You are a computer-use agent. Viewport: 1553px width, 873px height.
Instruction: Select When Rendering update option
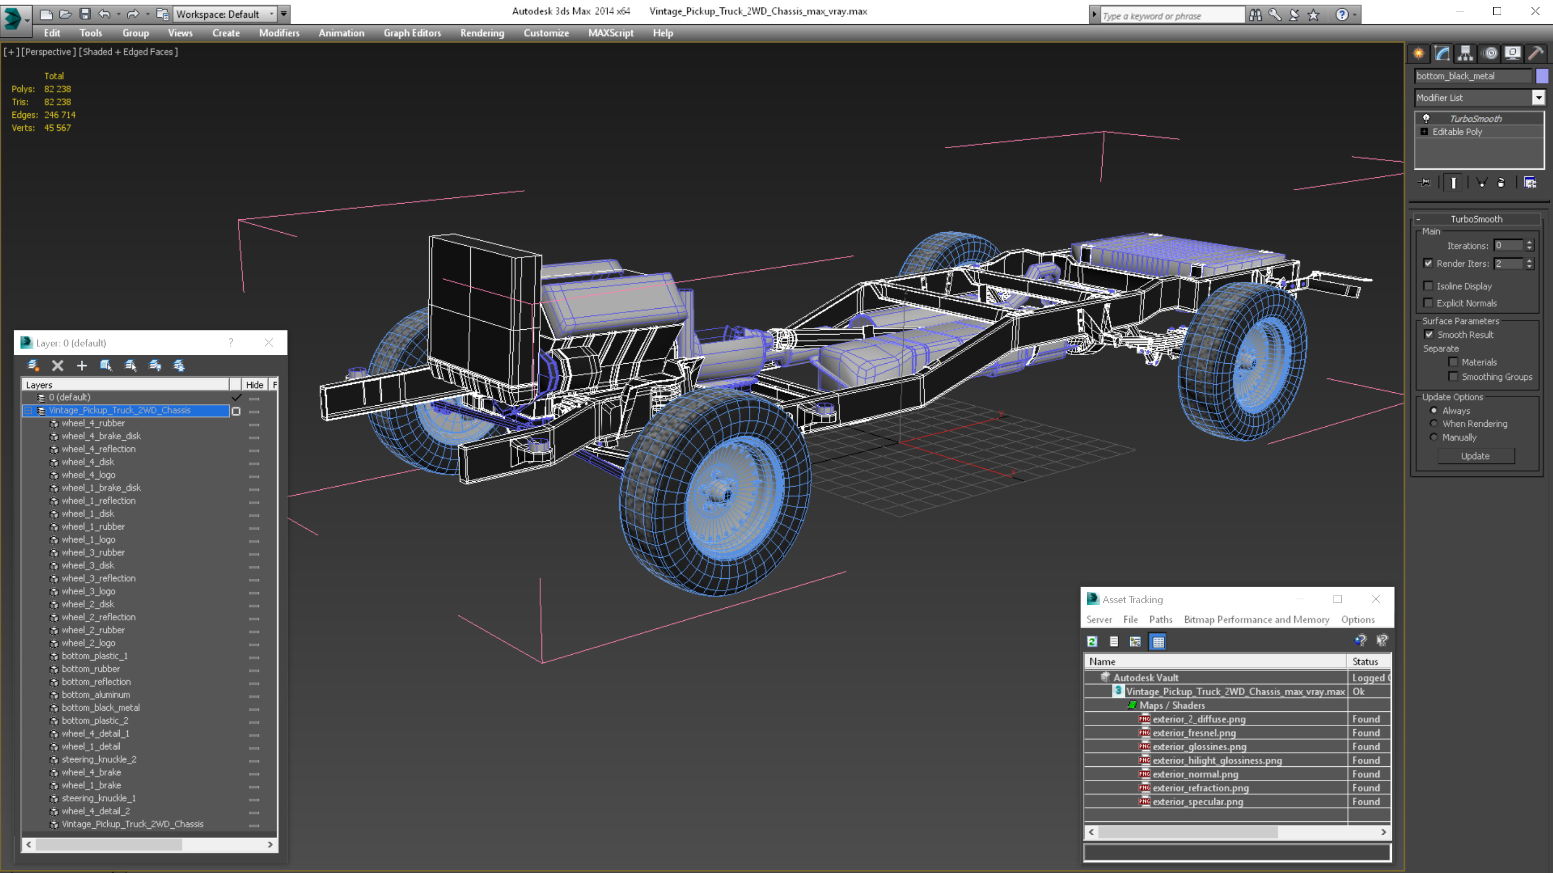[x=1434, y=424]
